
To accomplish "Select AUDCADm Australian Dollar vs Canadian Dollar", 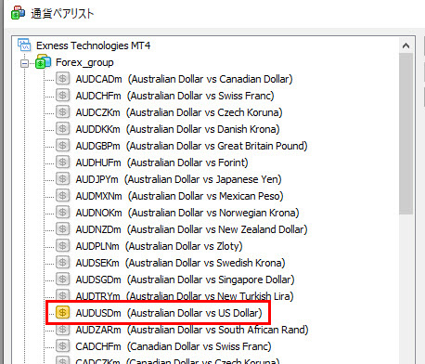I will pyautogui.click(x=184, y=79).
